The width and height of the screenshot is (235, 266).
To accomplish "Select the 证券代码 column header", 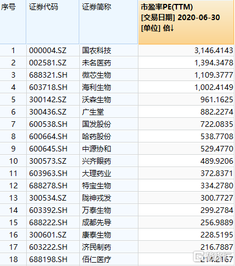I will pyautogui.click(x=52, y=22).
